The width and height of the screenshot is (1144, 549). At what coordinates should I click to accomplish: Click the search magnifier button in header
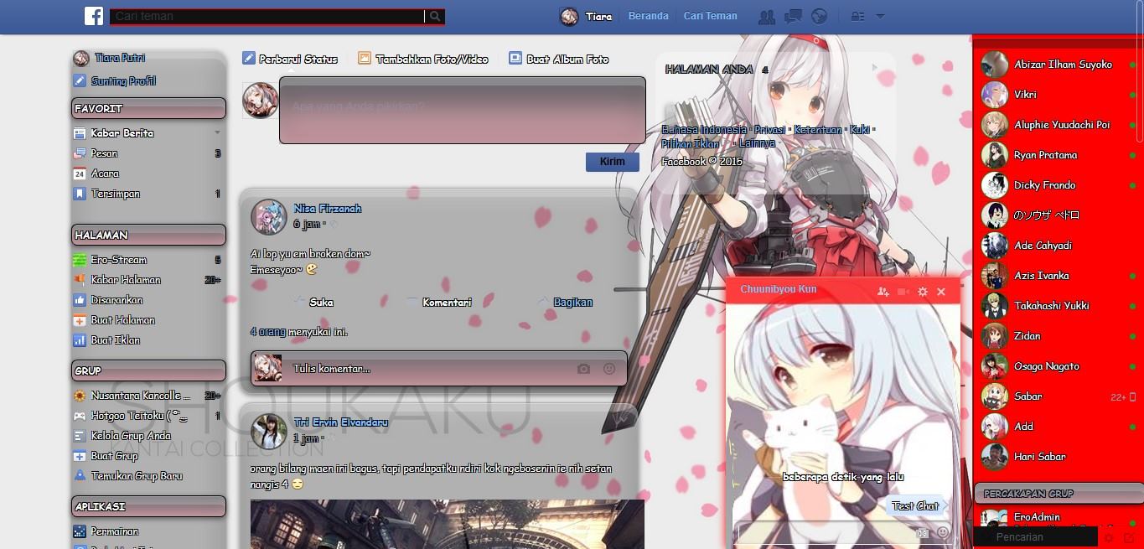pyautogui.click(x=435, y=16)
